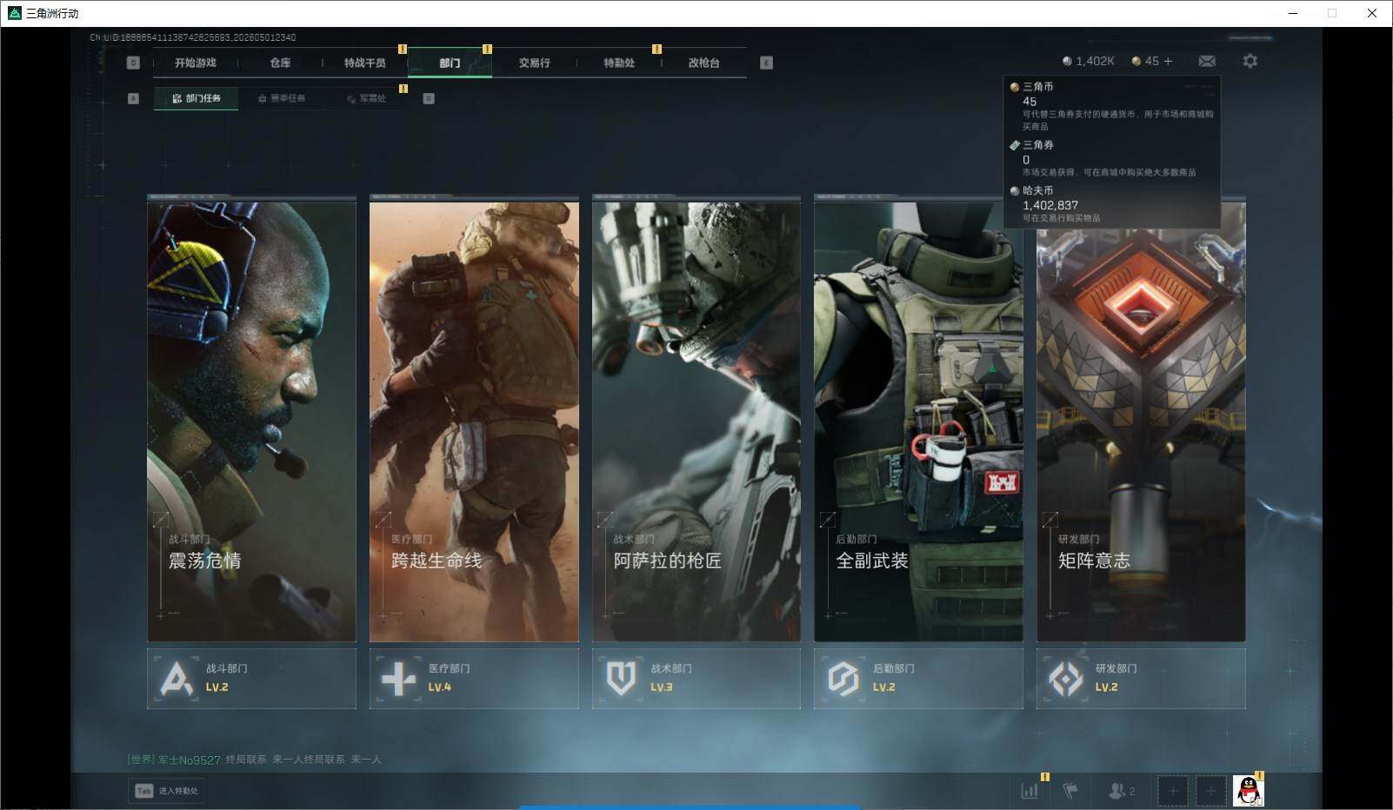
Task: Click the 1,402,837 哈夫币 value in tooltip
Action: (1050, 205)
